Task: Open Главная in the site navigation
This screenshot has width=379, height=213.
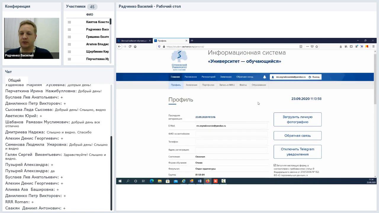Action: click(x=175, y=77)
